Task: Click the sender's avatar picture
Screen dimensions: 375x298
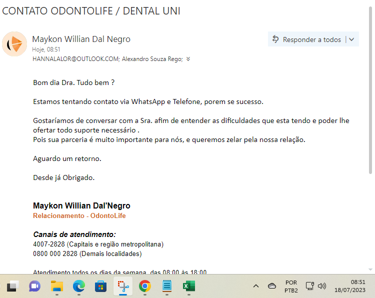Action: pos(14,44)
